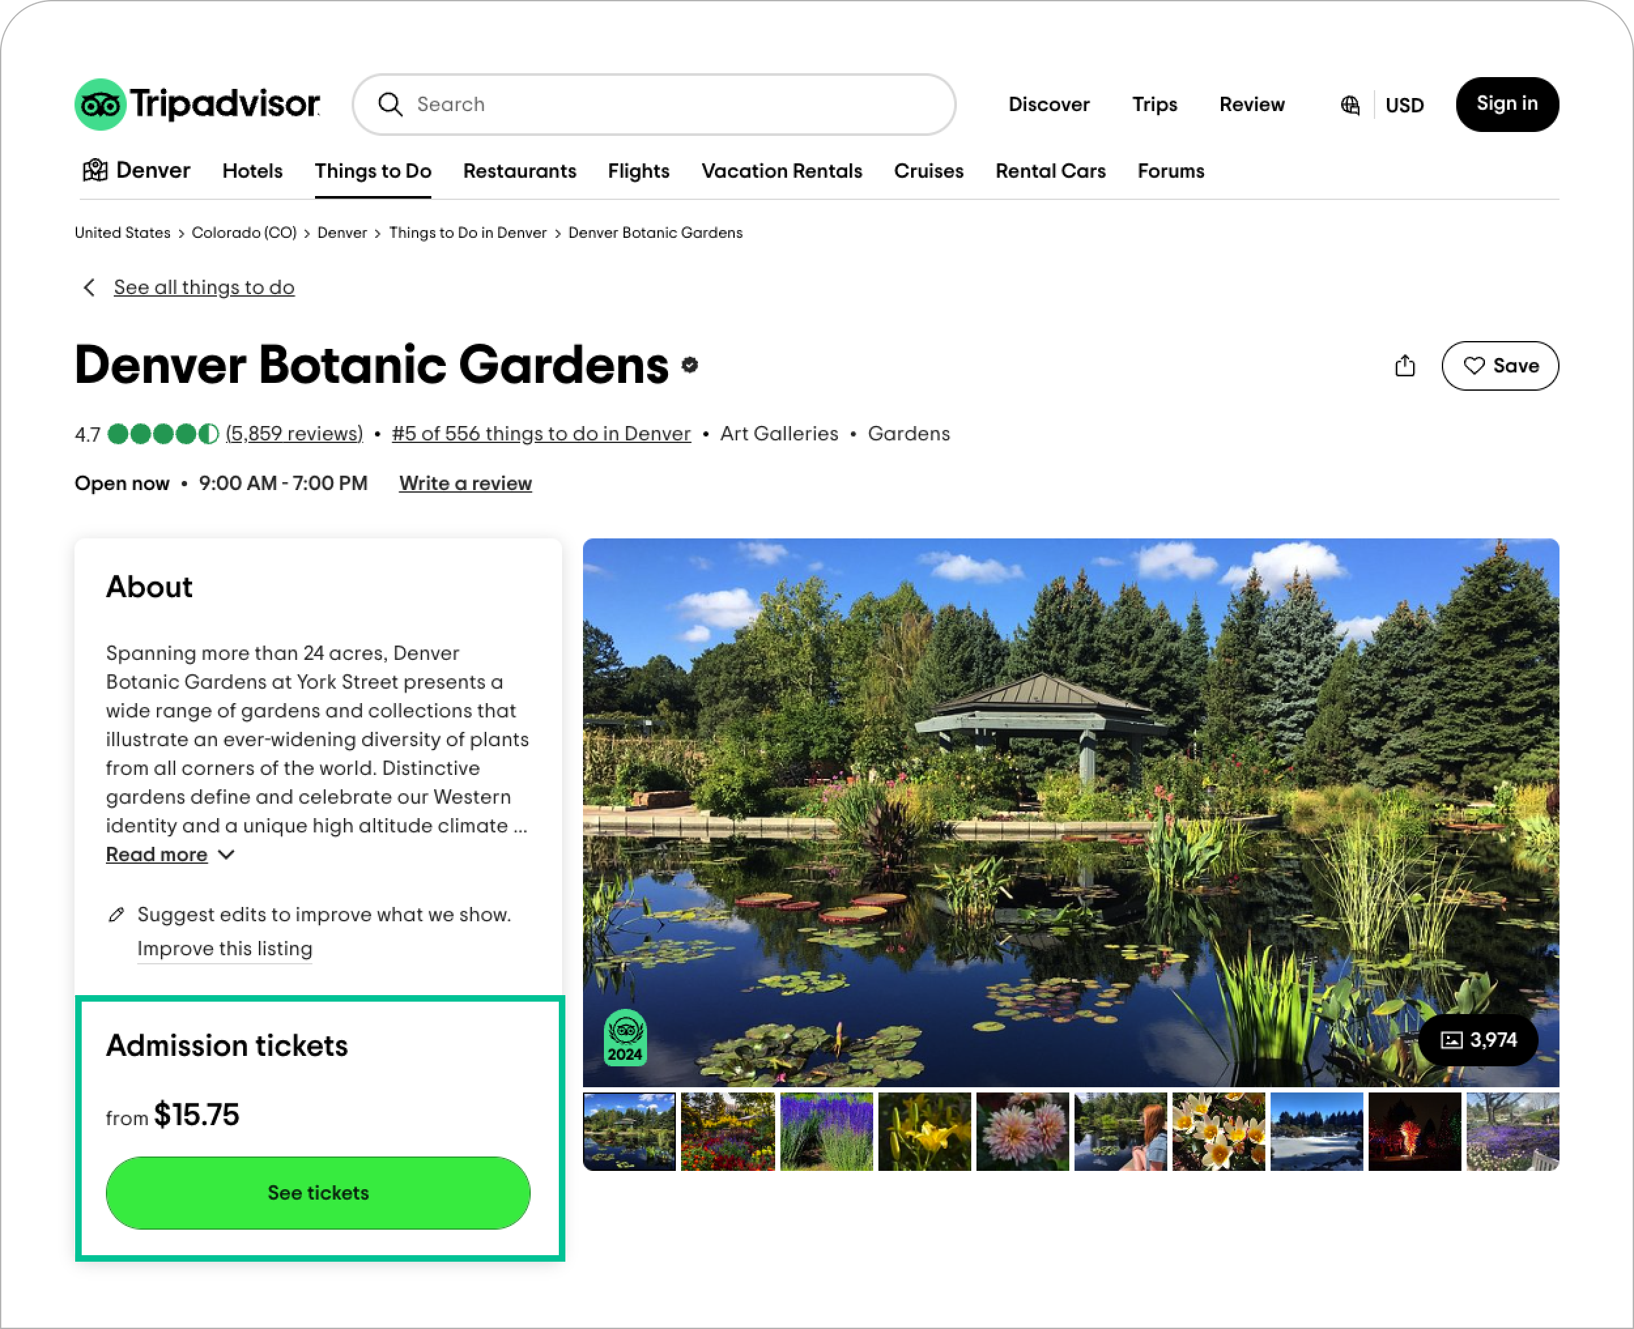The height and width of the screenshot is (1329, 1634).
Task: Open the Hotels tab
Action: click(x=253, y=171)
